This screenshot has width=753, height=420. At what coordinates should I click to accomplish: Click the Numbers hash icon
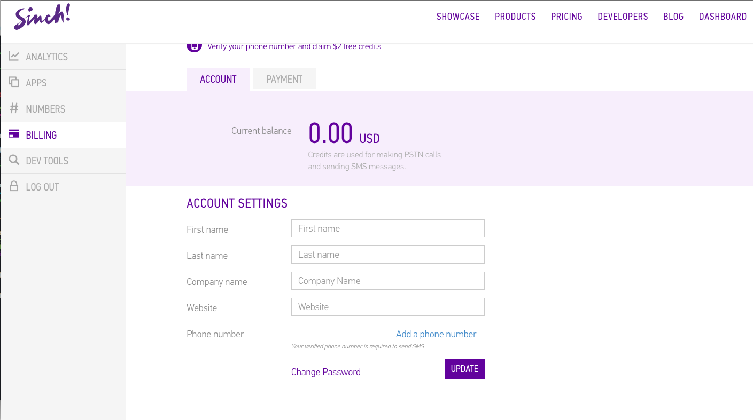pyautogui.click(x=14, y=108)
